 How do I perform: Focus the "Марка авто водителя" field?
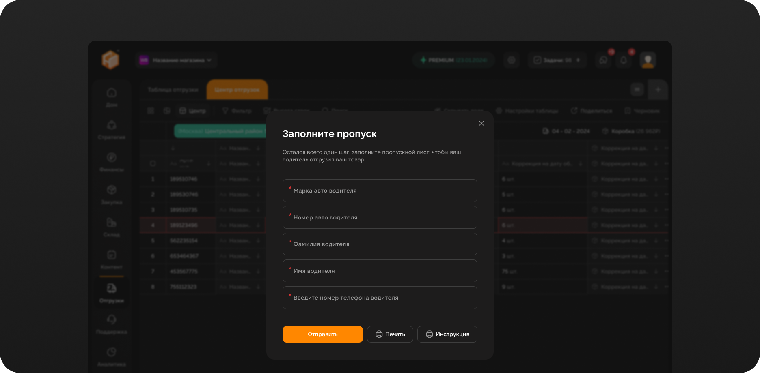(x=380, y=191)
